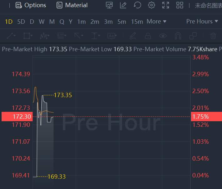Click the edit pencil icon in top bar
The width and height of the screenshot is (222, 189).
click(123, 5)
